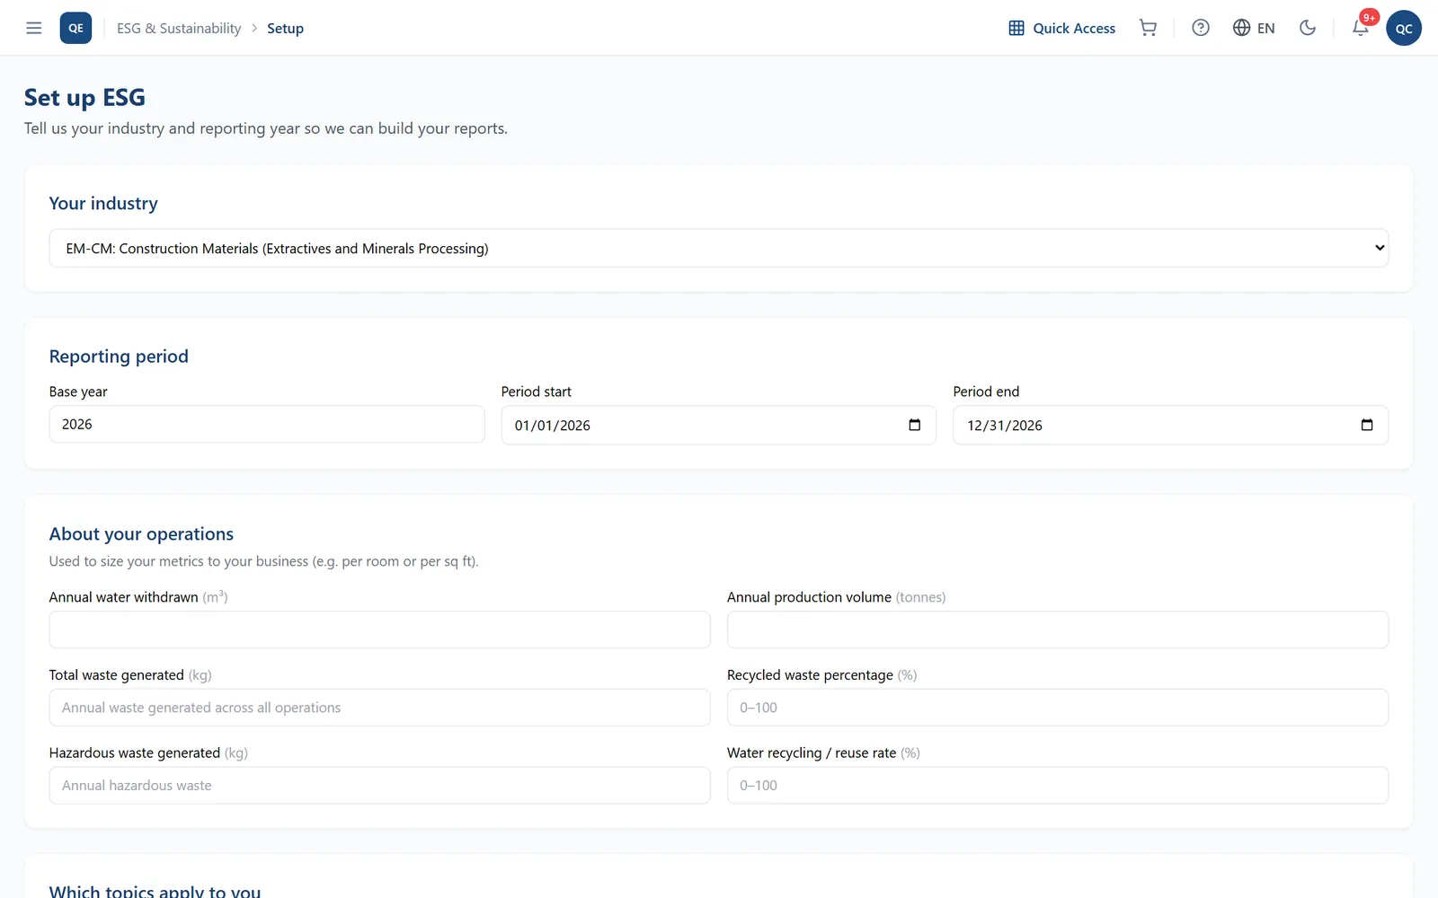Click the About your operations heading

point(141,533)
